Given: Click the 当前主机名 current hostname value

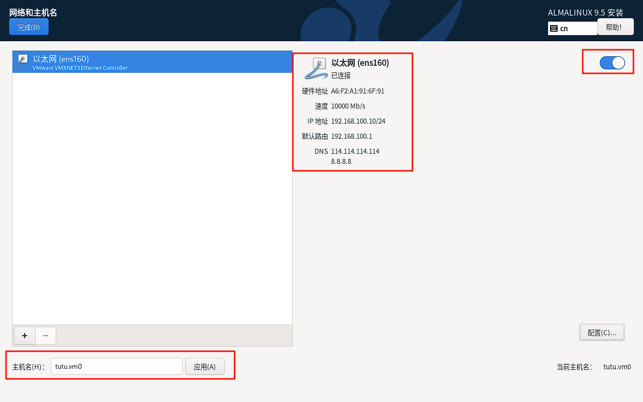Looking at the screenshot, I should [617, 367].
